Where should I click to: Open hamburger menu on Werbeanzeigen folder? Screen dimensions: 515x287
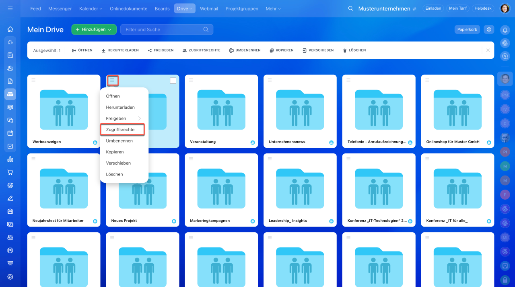[34, 80]
